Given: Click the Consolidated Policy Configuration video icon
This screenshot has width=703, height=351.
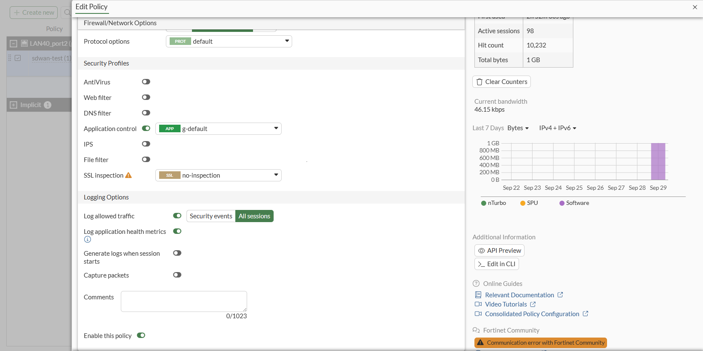Looking at the screenshot, I should click(x=478, y=314).
